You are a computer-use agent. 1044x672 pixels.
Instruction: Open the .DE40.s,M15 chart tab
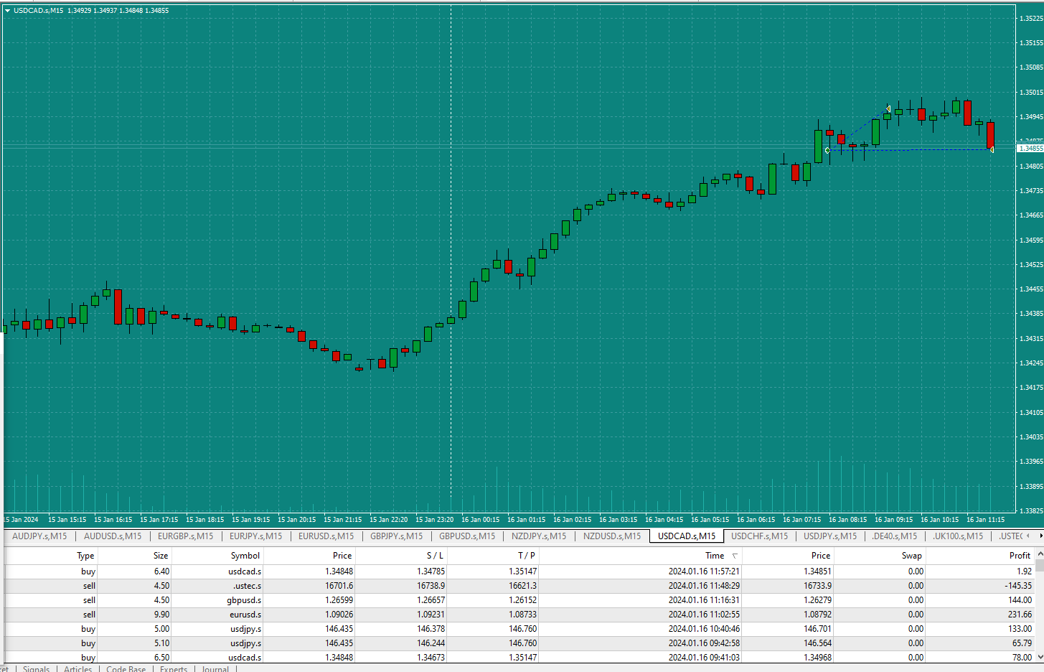coord(894,536)
